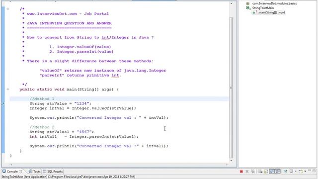Click the horizontal scrollbar left arrow
The width and height of the screenshot is (318, 179).
[x=11, y=165]
